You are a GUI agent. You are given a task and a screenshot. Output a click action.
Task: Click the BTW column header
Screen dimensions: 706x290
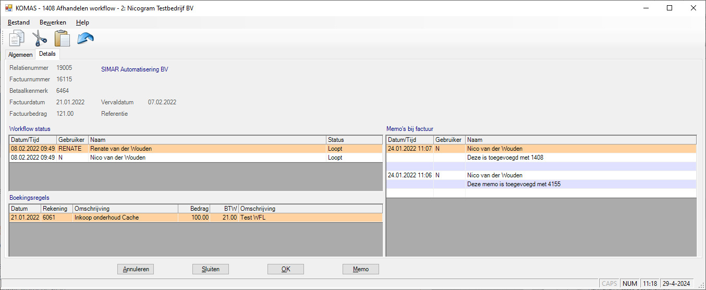pos(224,209)
